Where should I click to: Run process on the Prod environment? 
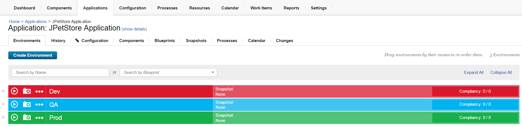[14, 117]
